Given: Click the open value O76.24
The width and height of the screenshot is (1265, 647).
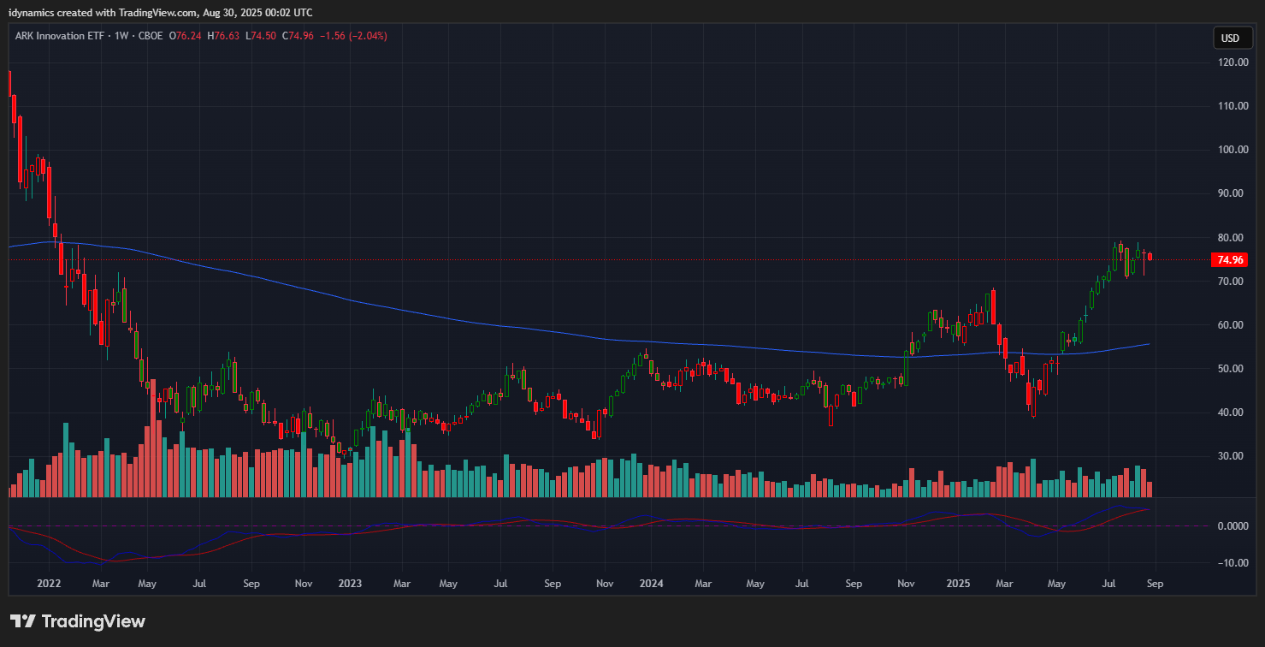Looking at the screenshot, I should [186, 37].
